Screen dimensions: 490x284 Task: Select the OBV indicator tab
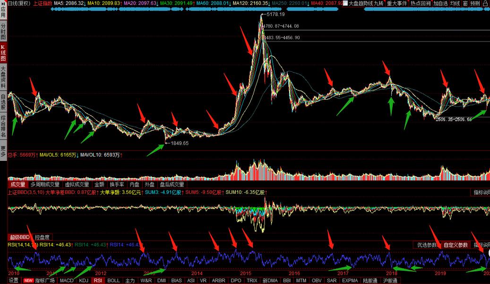coord(317,281)
